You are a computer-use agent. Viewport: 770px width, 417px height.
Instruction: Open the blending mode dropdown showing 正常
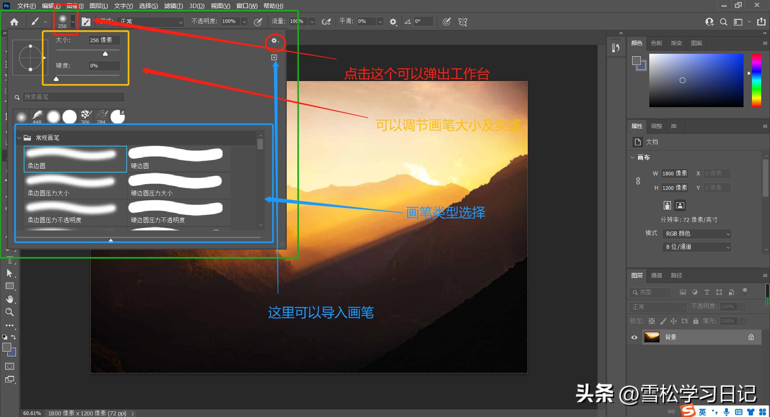pyautogui.click(x=150, y=21)
